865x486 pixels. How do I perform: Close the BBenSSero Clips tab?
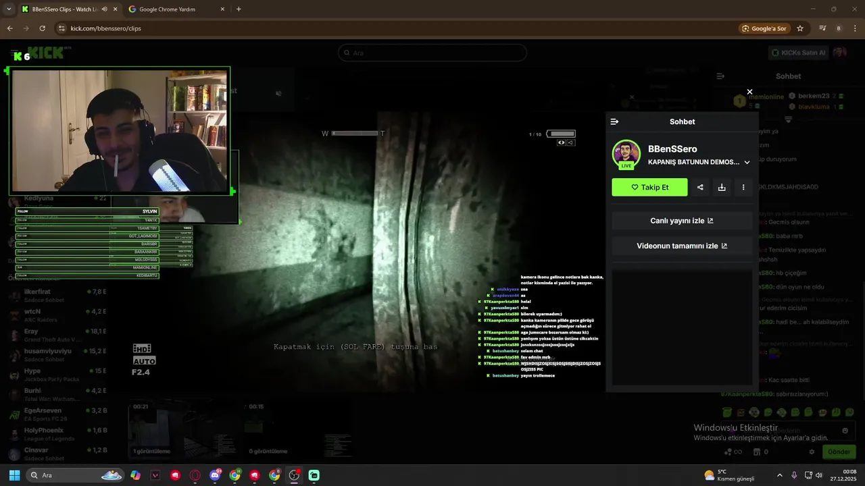coord(115,9)
